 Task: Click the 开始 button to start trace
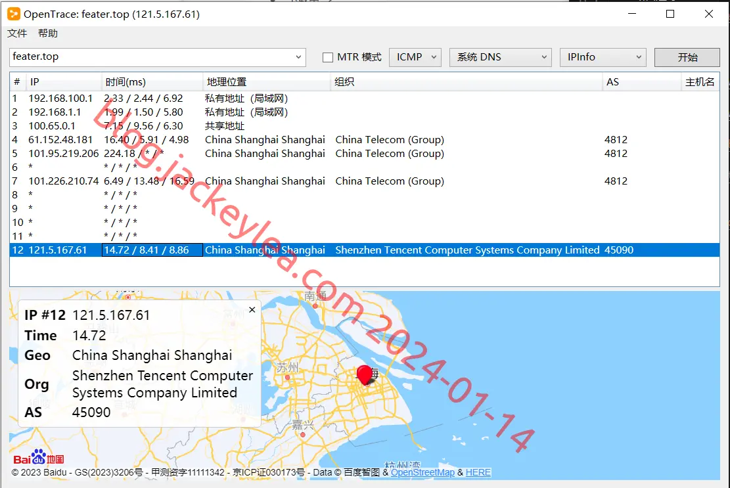(x=687, y=57)
